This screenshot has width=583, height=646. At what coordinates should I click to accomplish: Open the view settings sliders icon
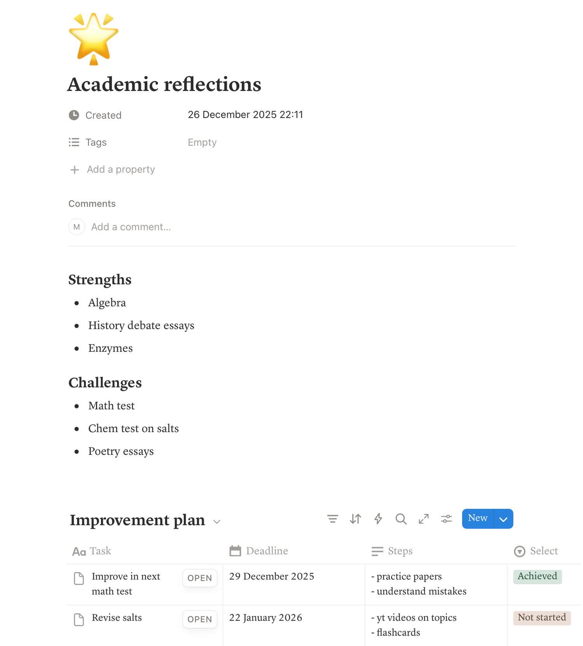(x=446, y=519)
